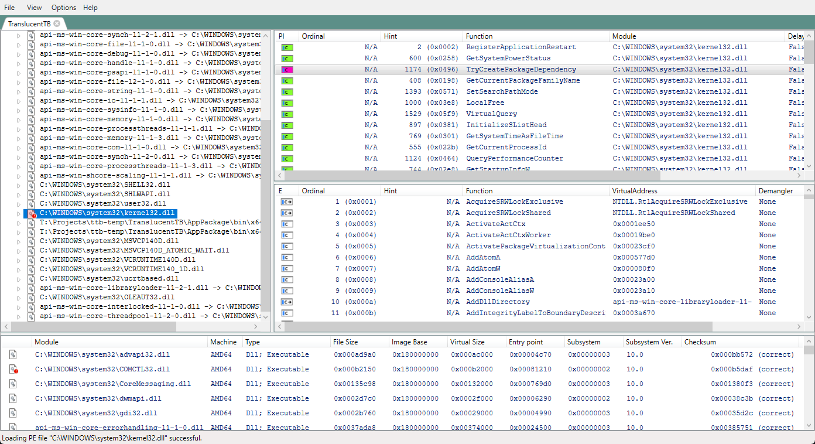Select the TranslucentTB tab
This screenshot has height=444, width=815.
tap(30, 25)
